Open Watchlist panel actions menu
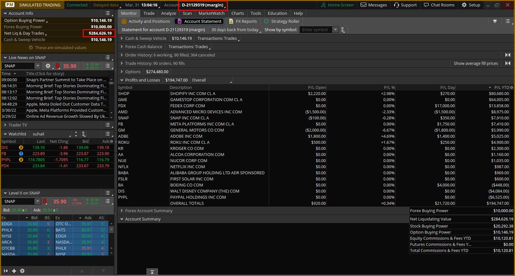This screenshot has height=276, width=515. 108,134
